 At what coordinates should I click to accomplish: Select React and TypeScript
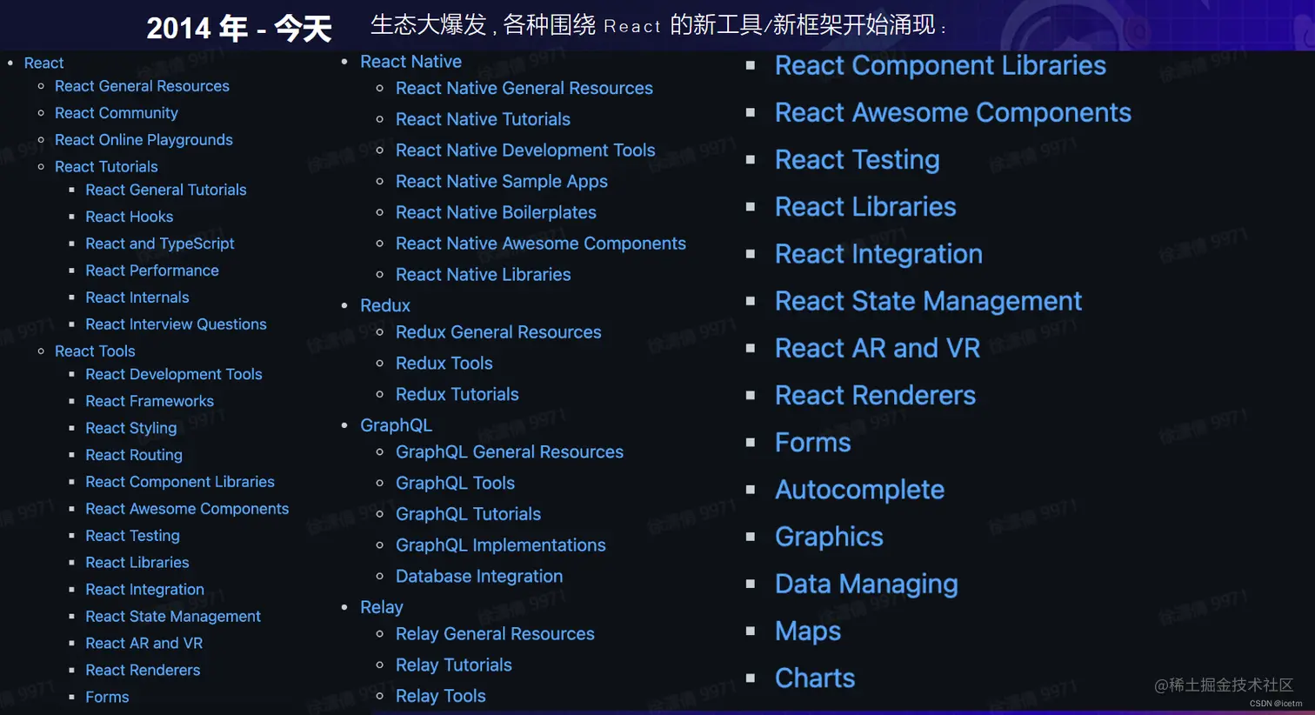160,244
